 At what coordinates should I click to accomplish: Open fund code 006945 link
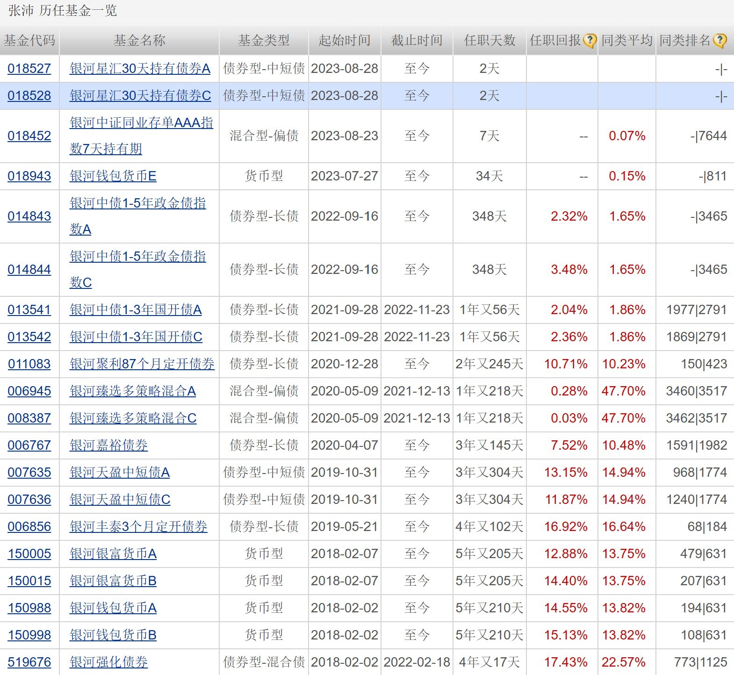tap(29, 391)
